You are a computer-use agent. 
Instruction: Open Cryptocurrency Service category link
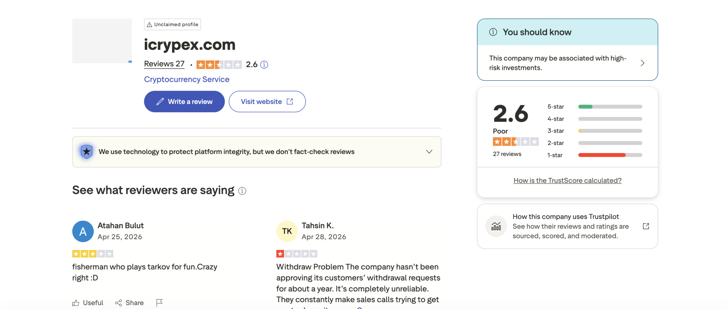click(187, 79)
